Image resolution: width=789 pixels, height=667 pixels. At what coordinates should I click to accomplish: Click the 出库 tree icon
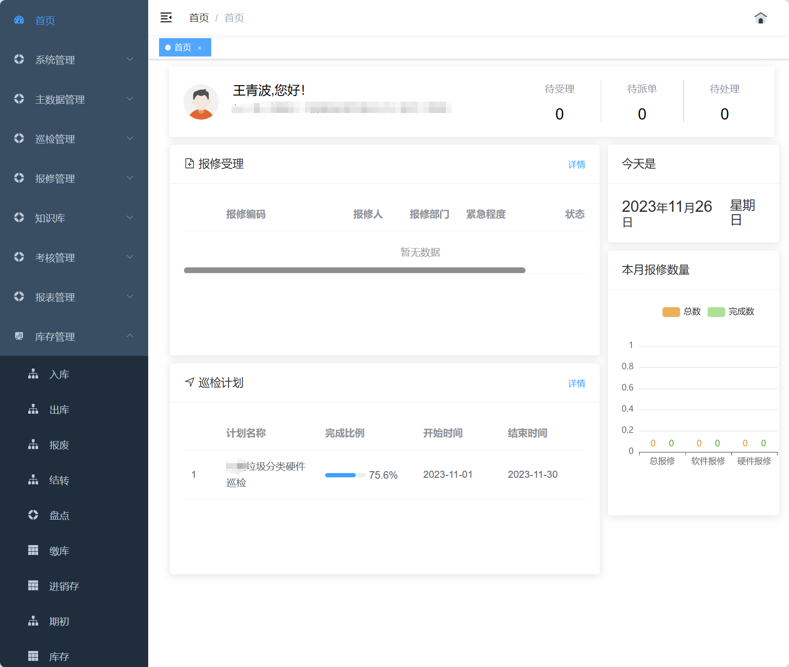[33, 409]
